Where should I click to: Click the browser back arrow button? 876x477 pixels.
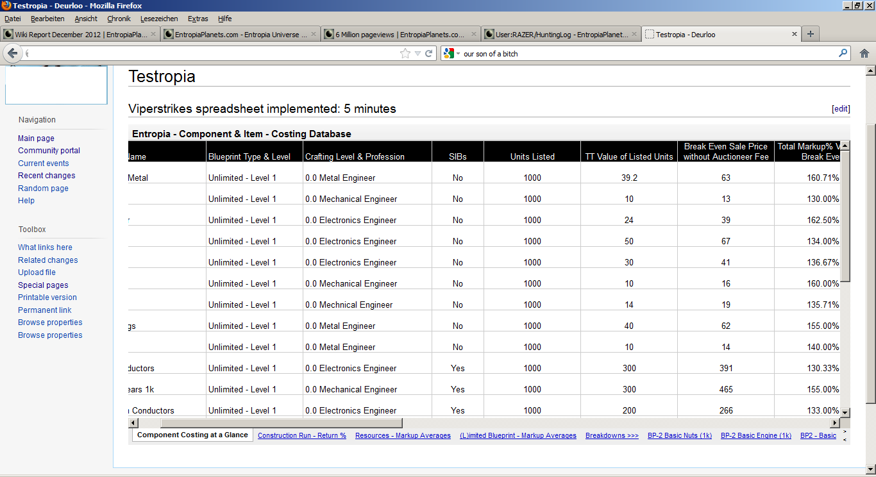click(x=12, y=53)
